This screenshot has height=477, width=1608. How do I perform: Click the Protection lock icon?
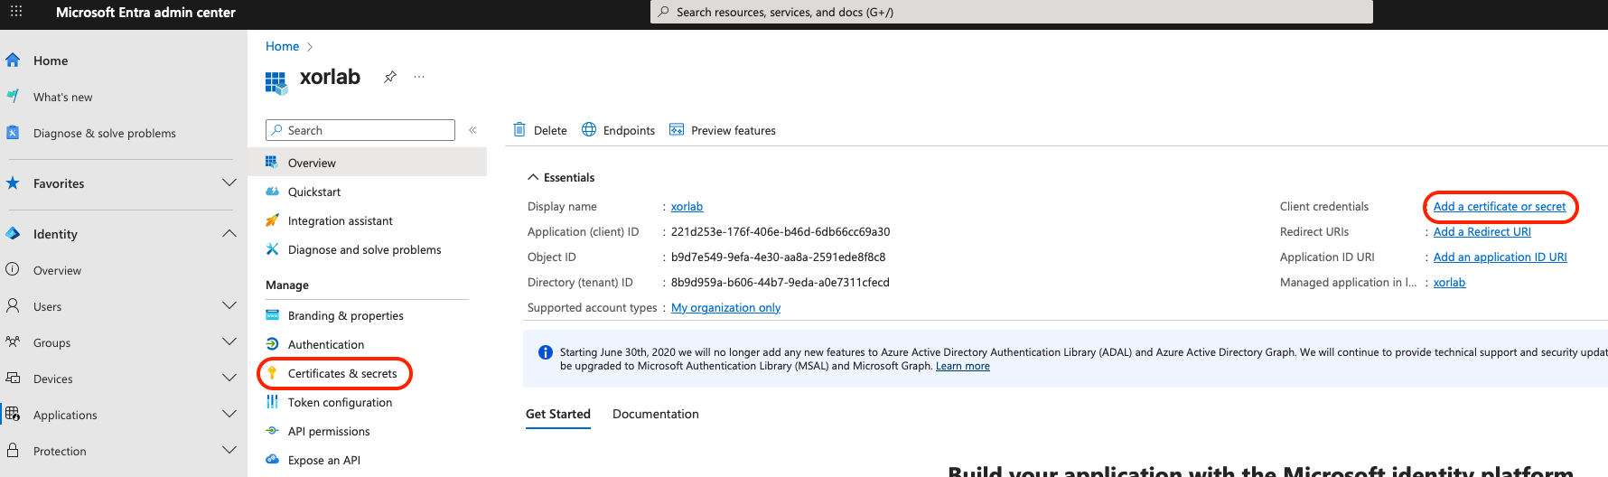click(x=13, y=450)
